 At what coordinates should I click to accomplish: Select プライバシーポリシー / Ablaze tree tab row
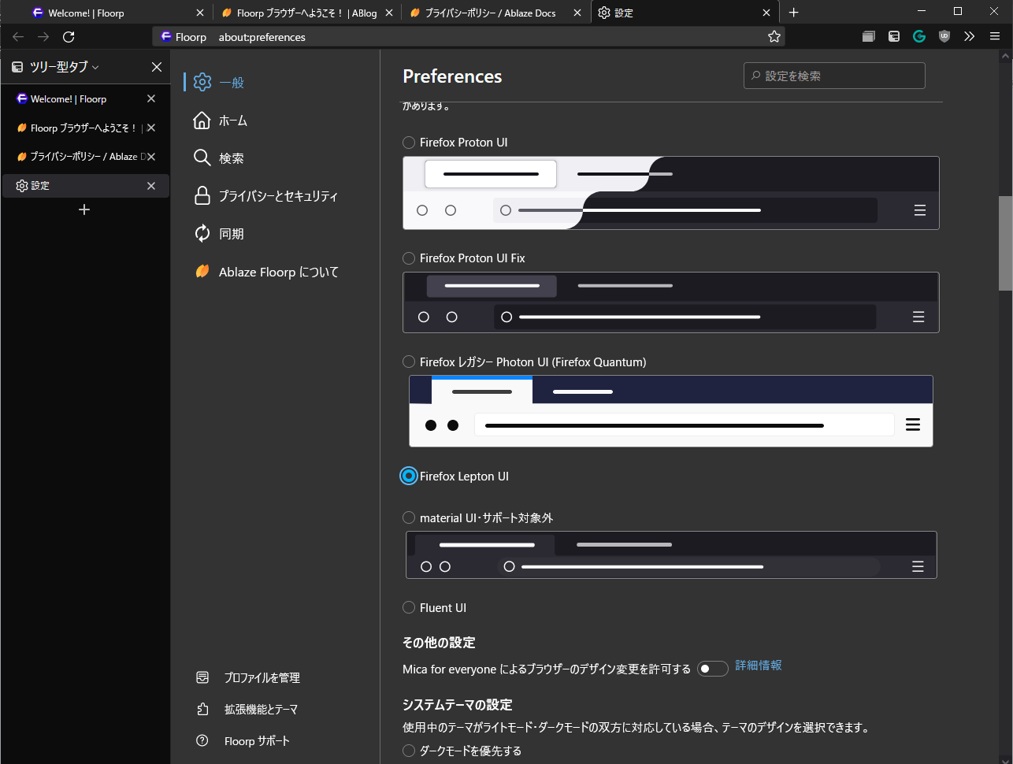(86, 157)
